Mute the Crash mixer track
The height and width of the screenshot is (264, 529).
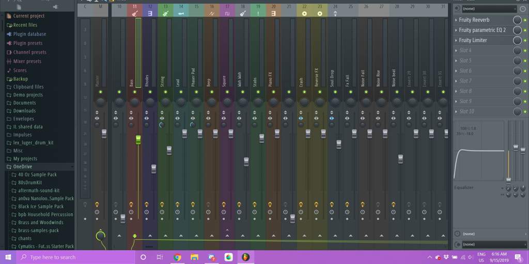click(x=304, y=92)
